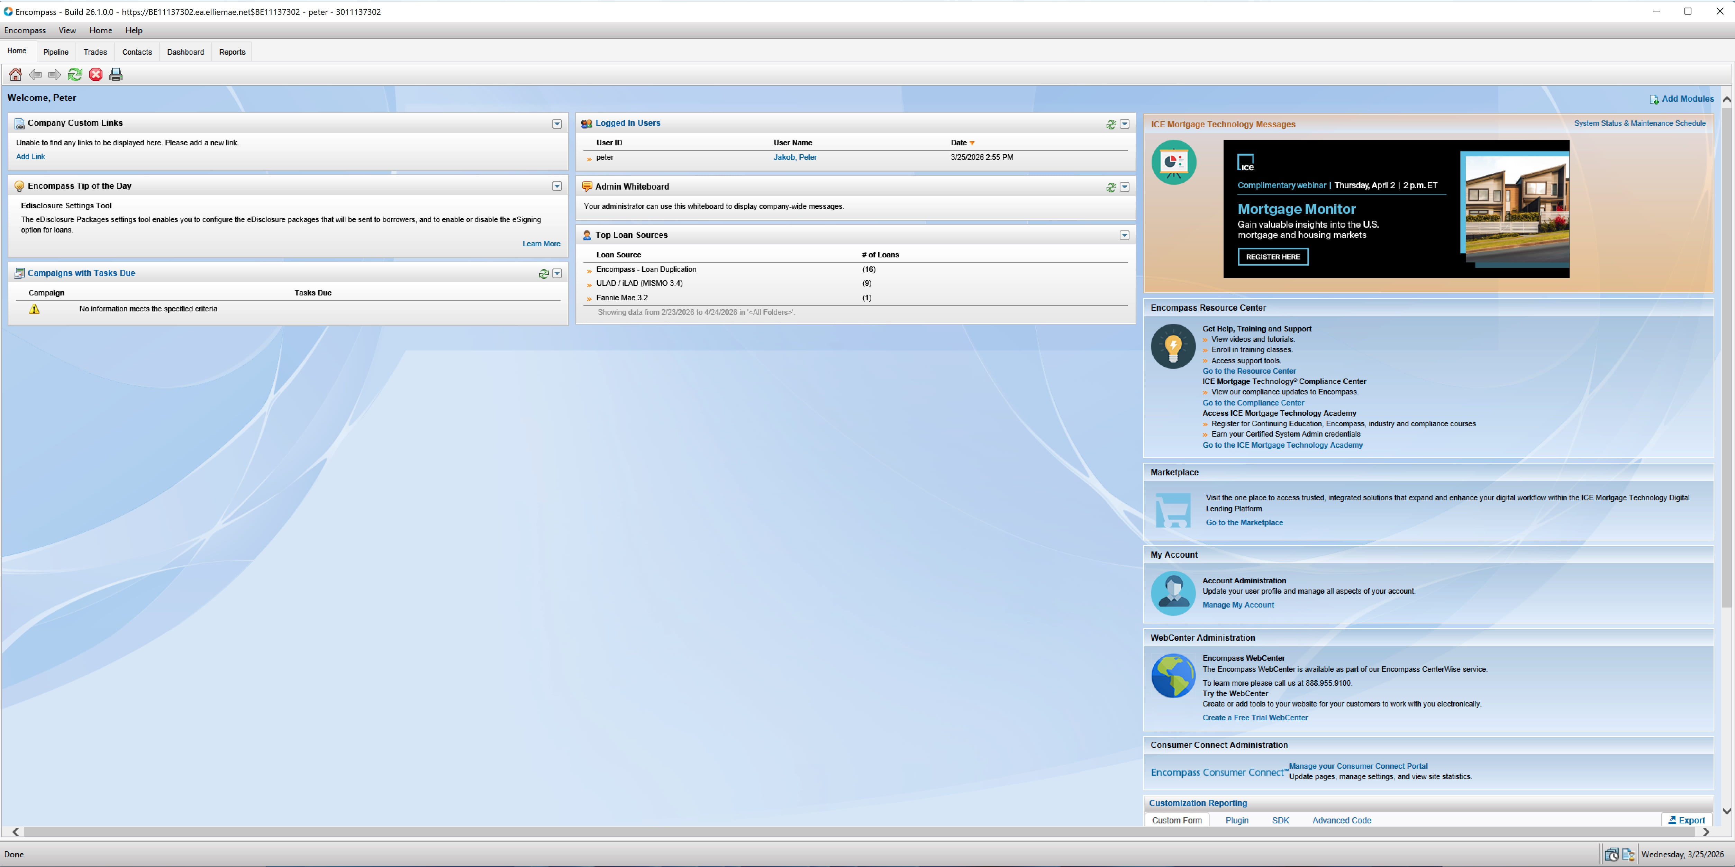
Task: Refresh the Admin Whiteboard panel
Action: point(1111,187)
